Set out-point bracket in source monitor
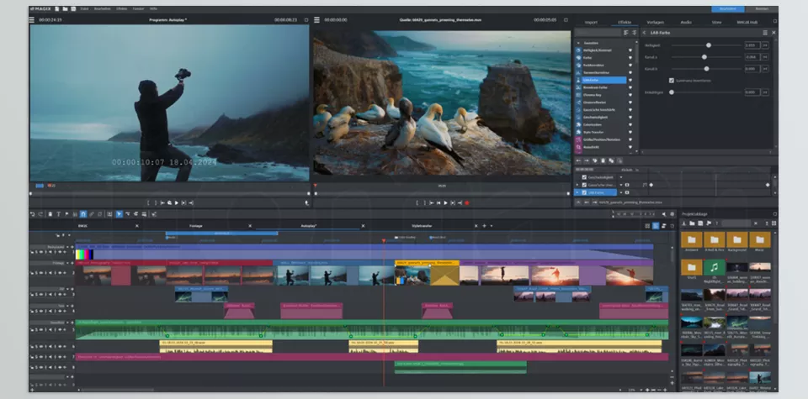The height and width of the screenshot is (399, 808). click(x=424, y=203)
